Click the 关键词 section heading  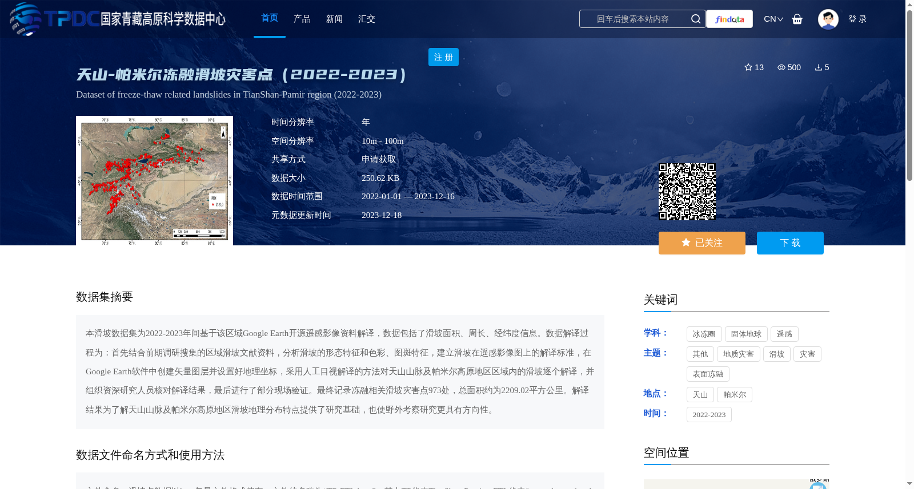[x=661, y=300]
